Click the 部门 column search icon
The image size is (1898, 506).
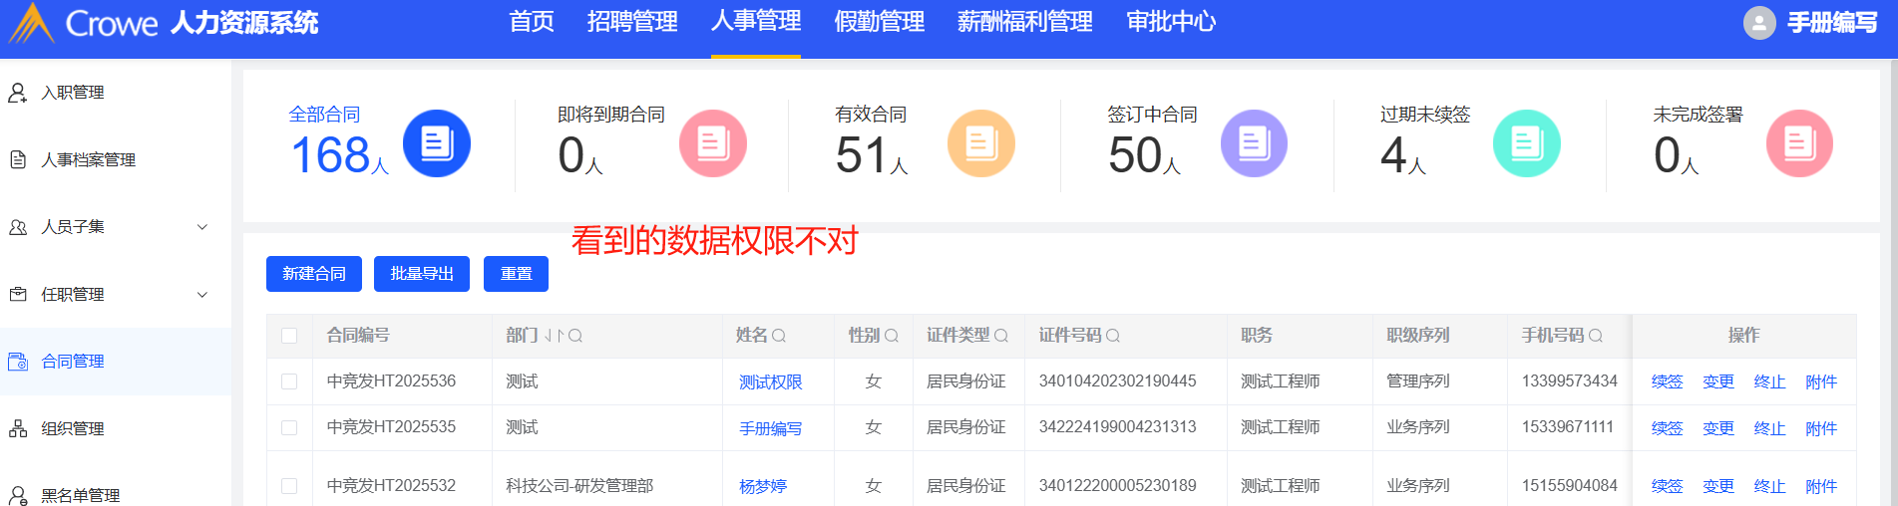coord(575,336)
